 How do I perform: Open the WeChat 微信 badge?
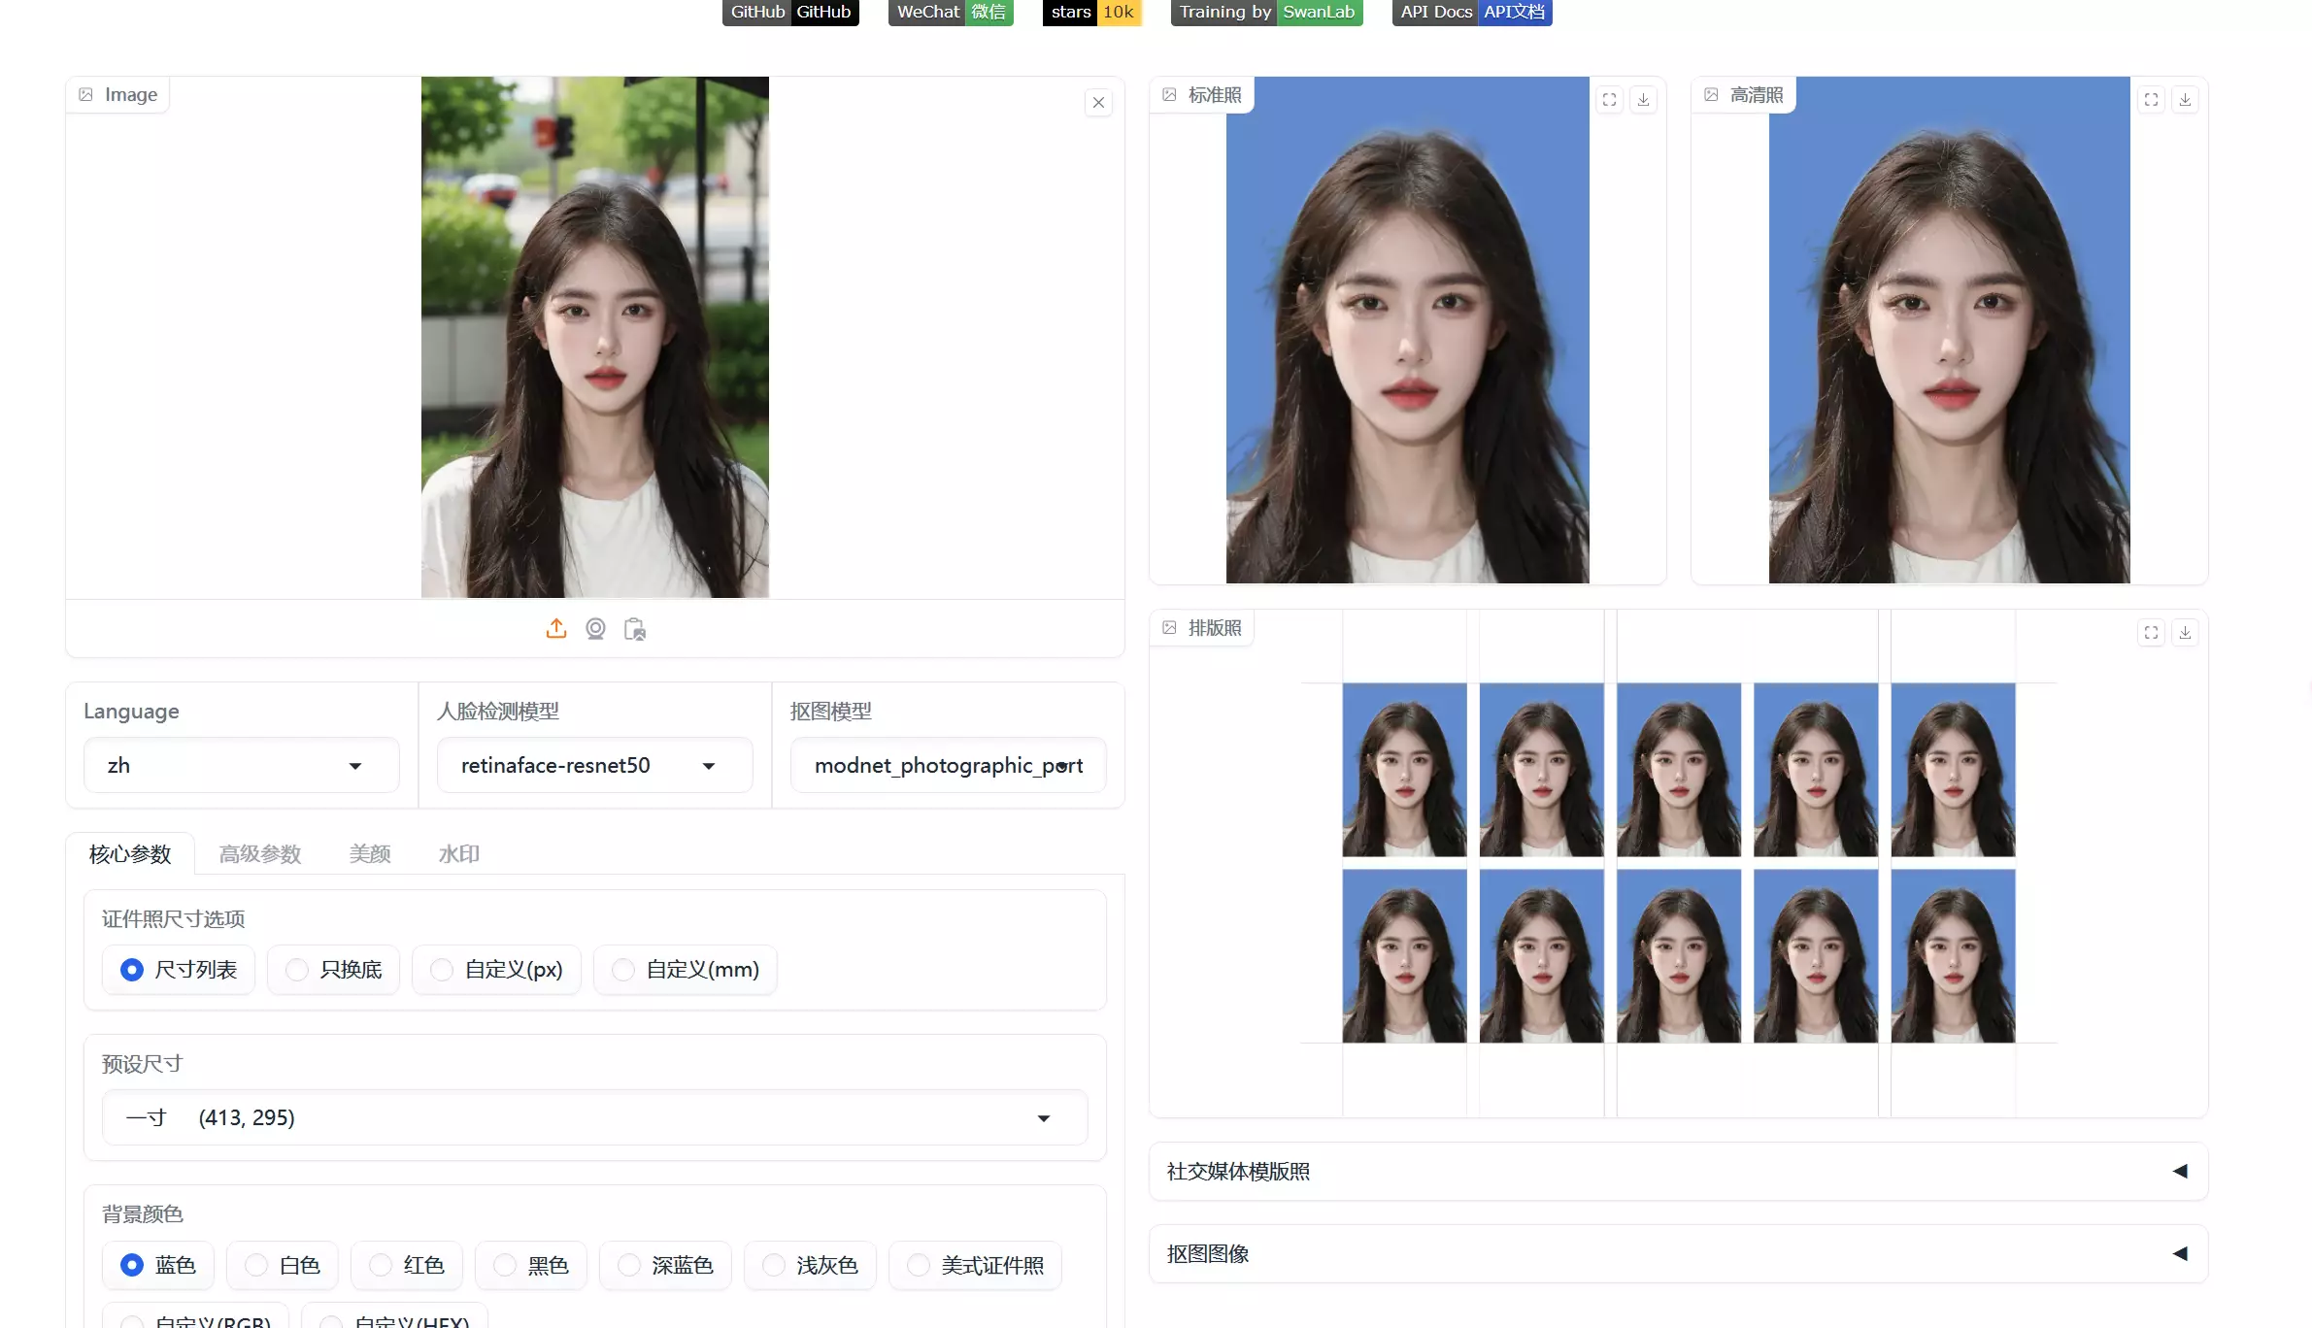(951, 12)
